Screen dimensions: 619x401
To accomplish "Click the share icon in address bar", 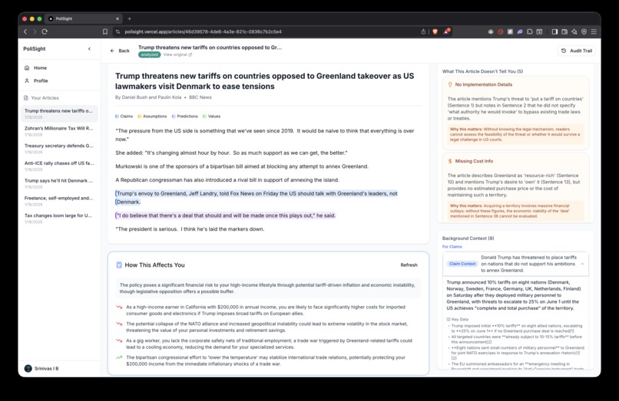I will (423, 31).
